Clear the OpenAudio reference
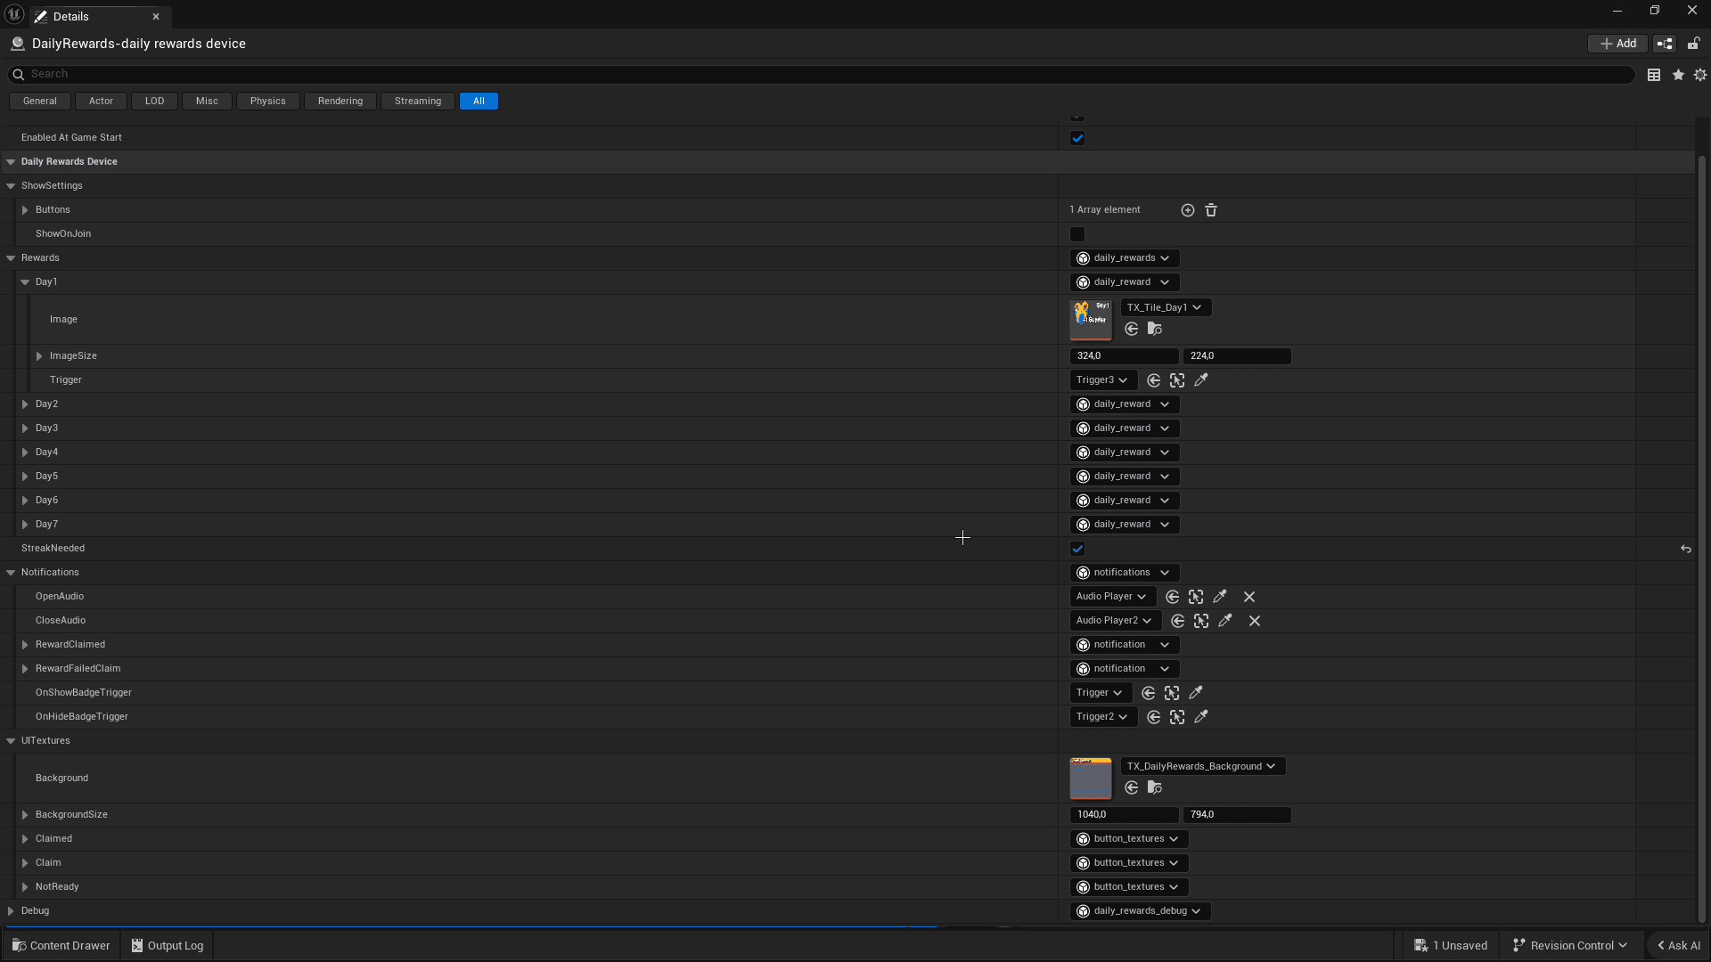This screenshot has height=962, width=1711. 1249,597
